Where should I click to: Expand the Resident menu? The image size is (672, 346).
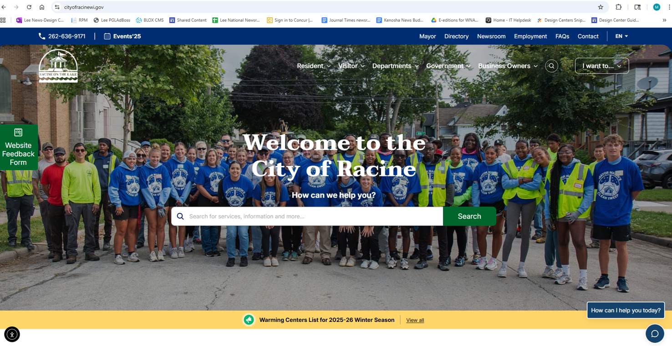(314, 66)
